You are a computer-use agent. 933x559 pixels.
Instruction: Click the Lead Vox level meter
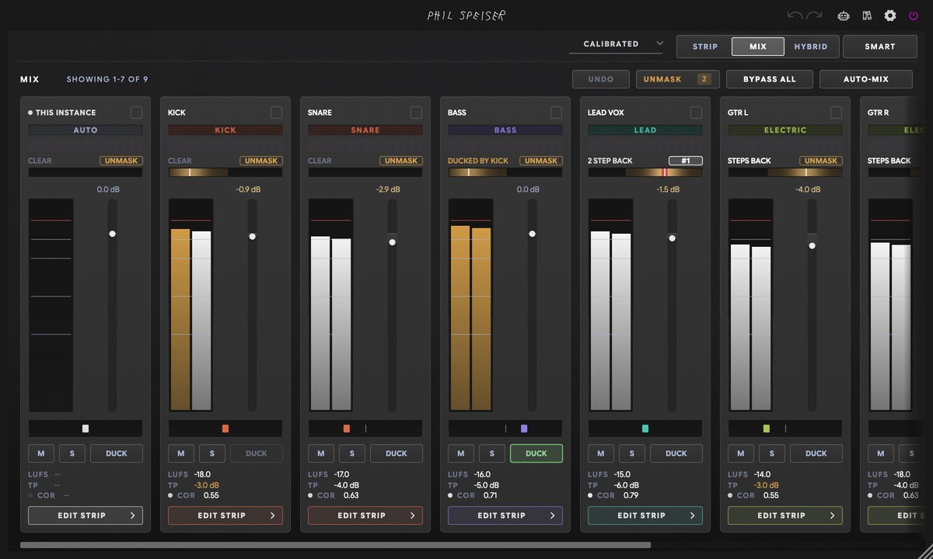pyautogui.click(x=611, y=305)
